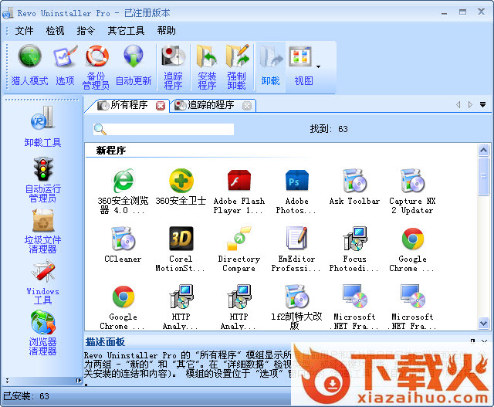Select Focus Photoeditor program
494x407 pixels.
point(354,249)
